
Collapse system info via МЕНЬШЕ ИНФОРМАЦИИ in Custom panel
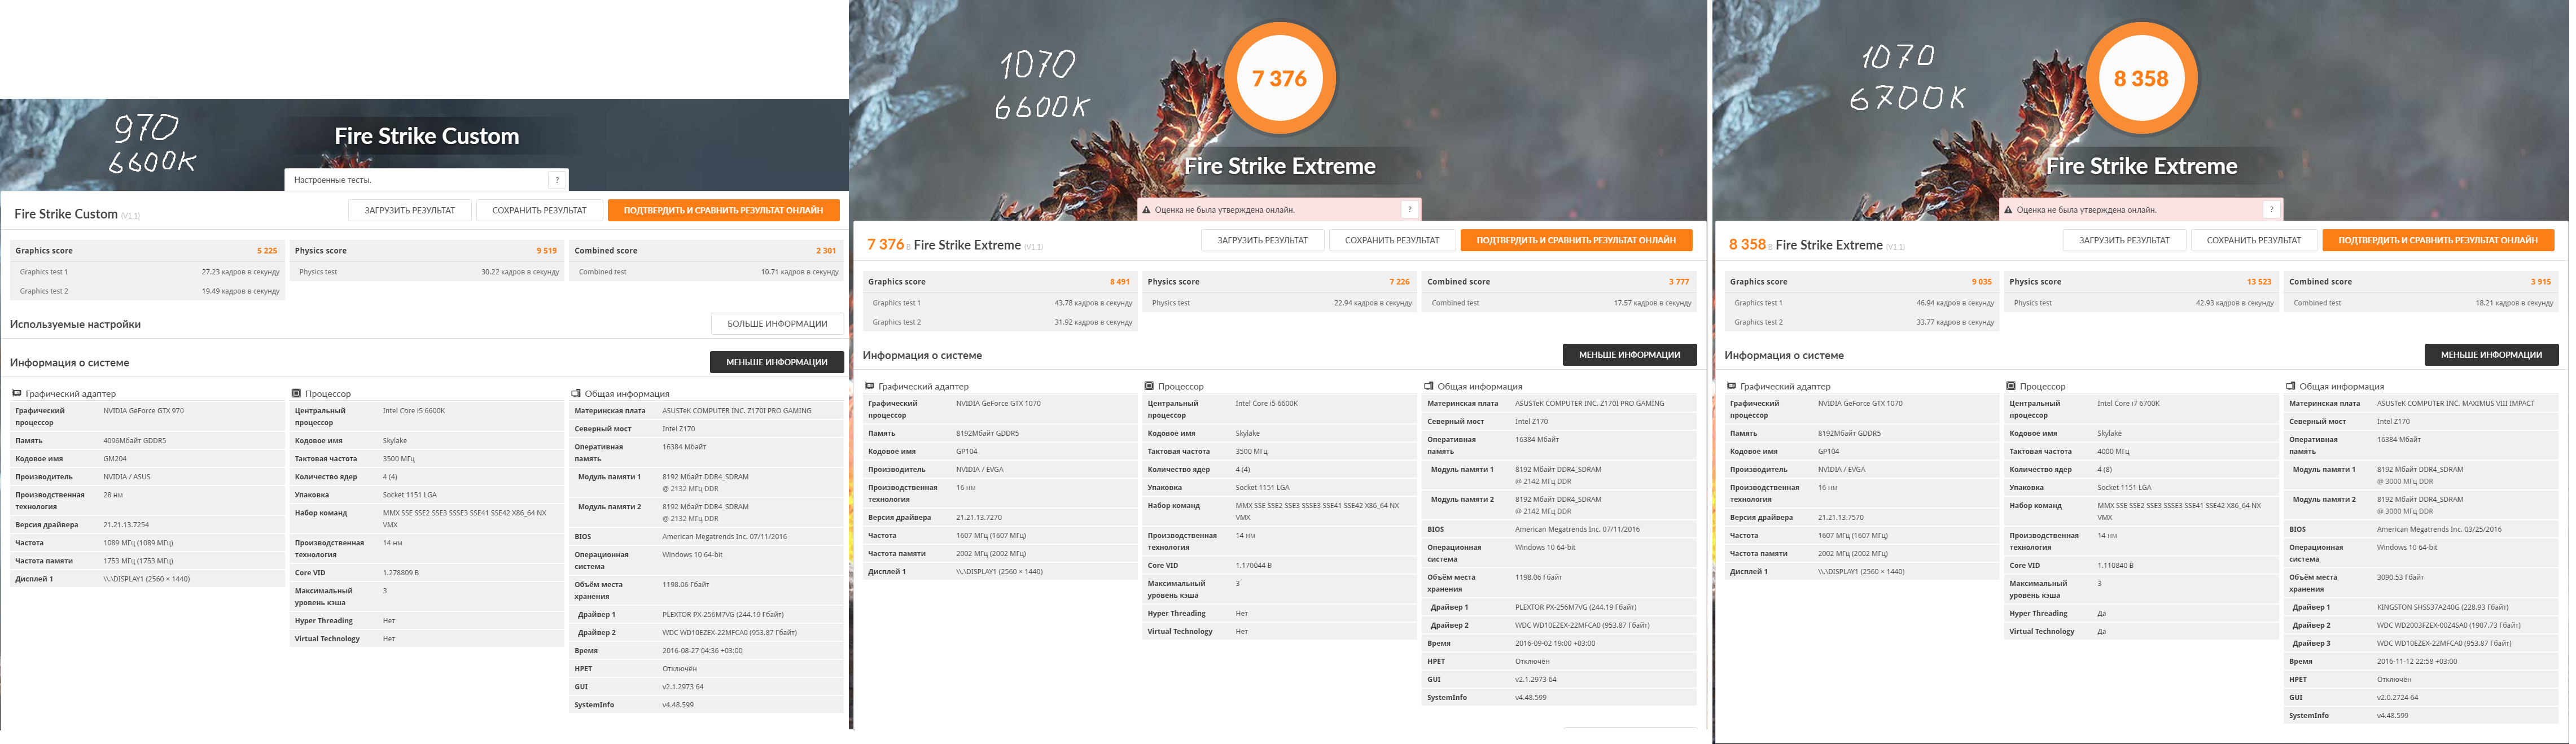(776, 362)
